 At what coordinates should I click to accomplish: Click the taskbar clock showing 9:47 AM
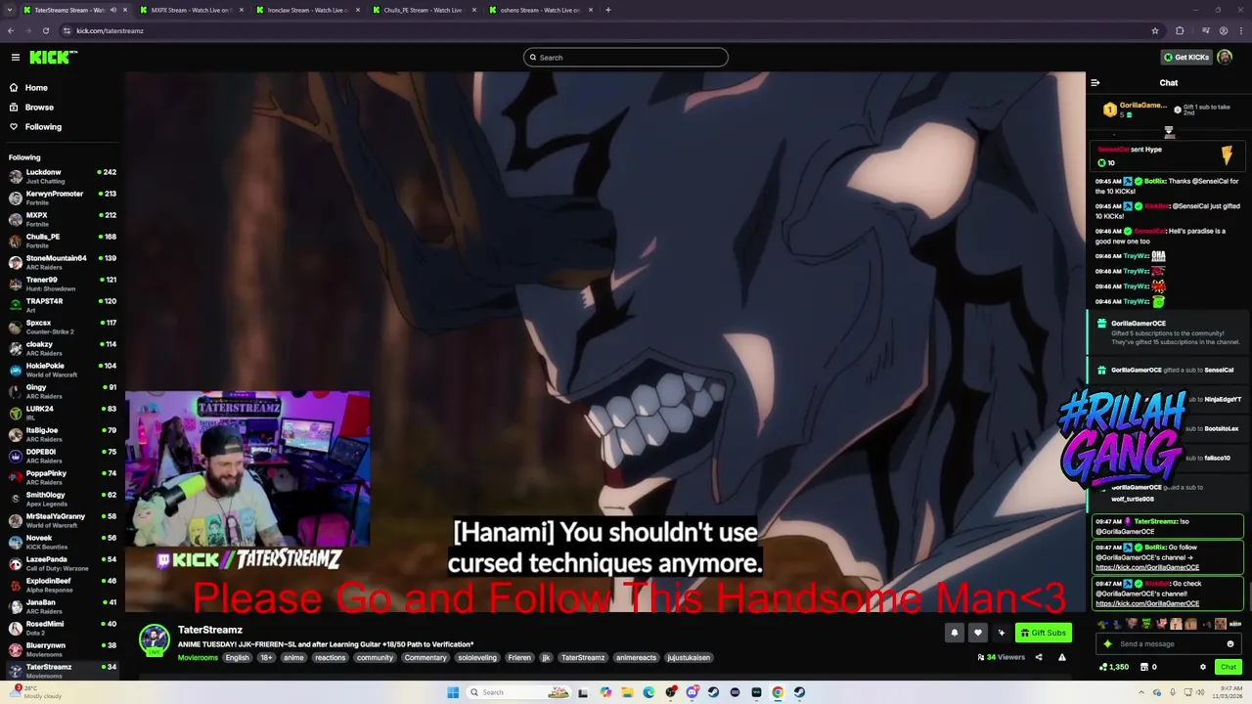pos(1229,692)
